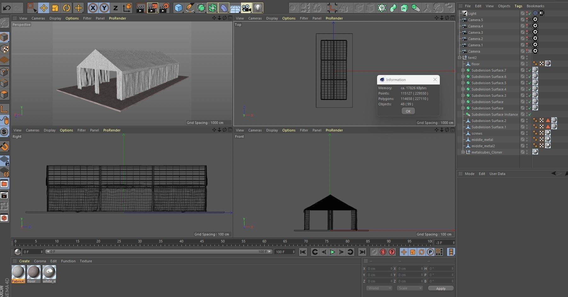The height and width of the screenshot is (297, 568).
Task: Open the MoGraph Cloner array icon
Action: [213, 8]
